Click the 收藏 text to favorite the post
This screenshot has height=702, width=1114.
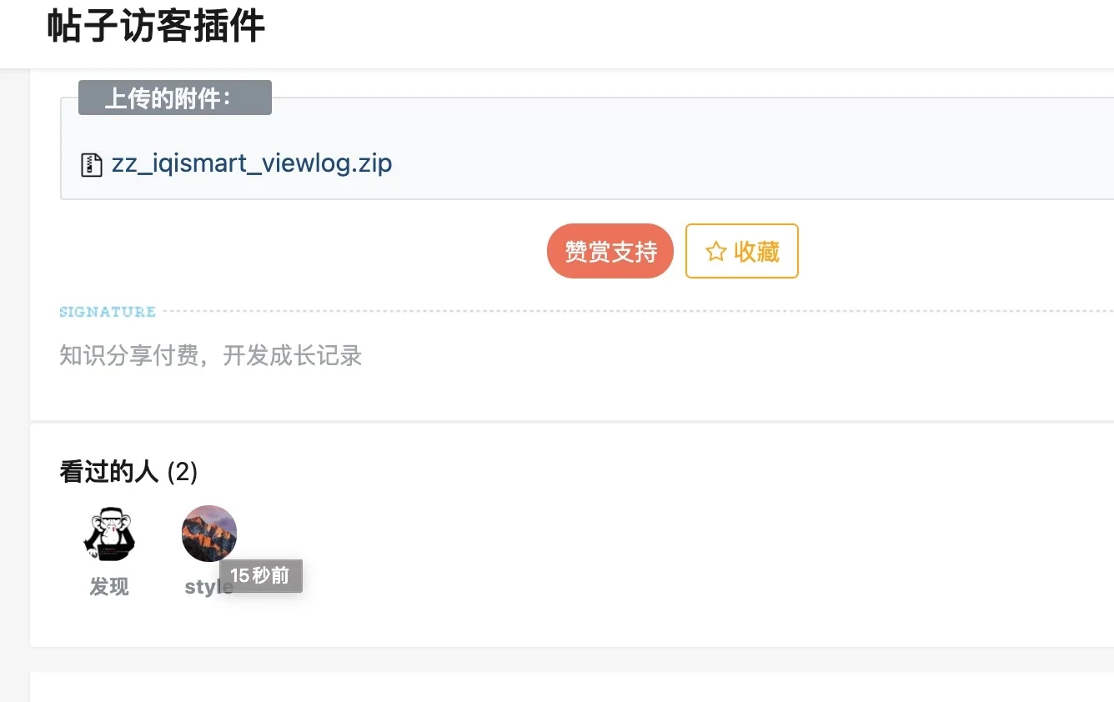(x=756, y=252)
